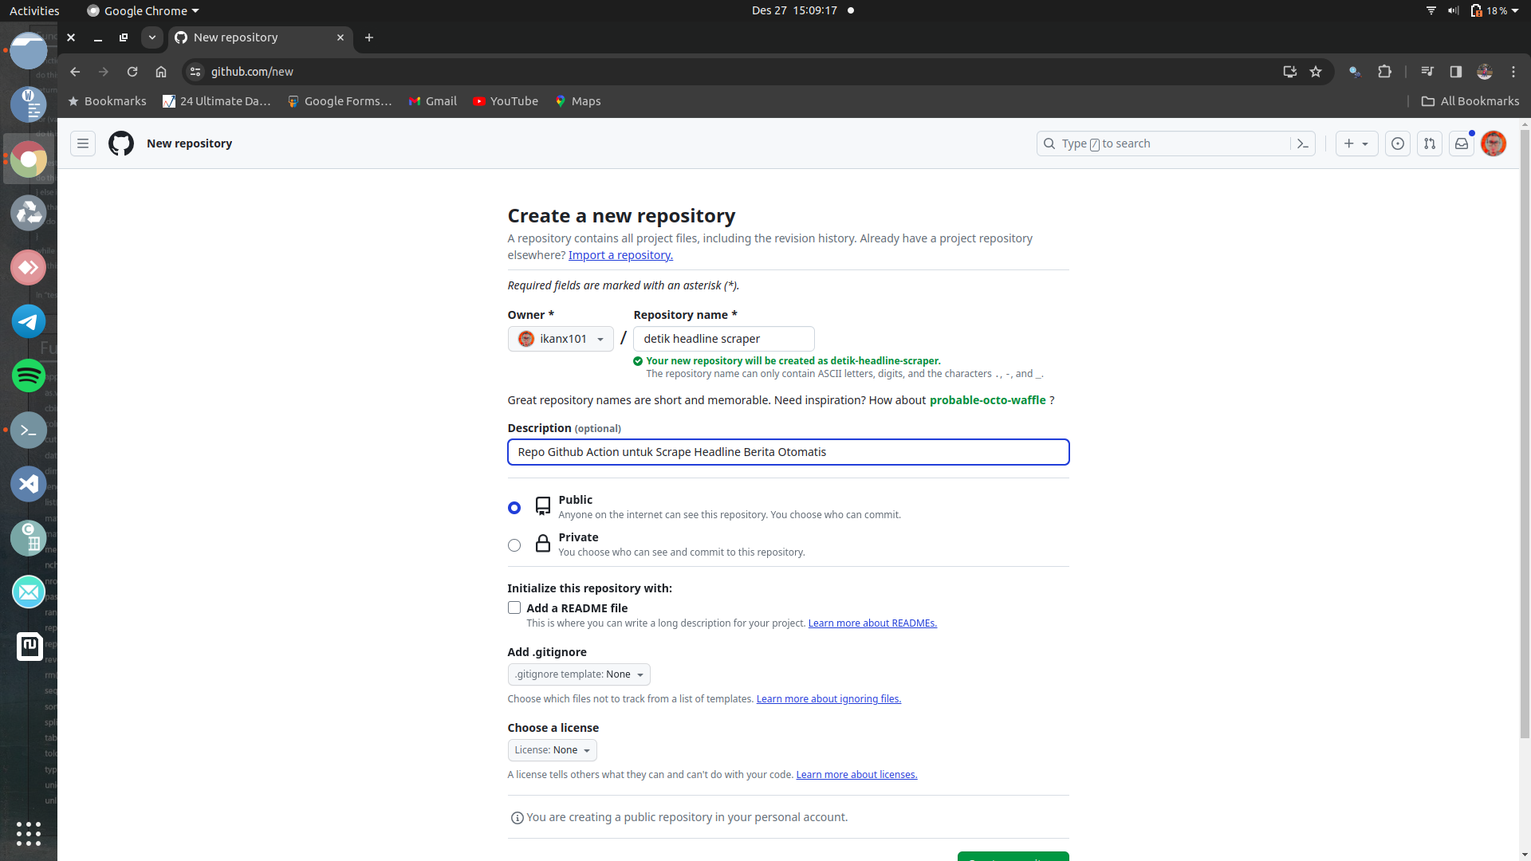The width and height of the screenshot is (1531, 861).
Task: Open notifications inbox icon
Action: (1461, 143)
